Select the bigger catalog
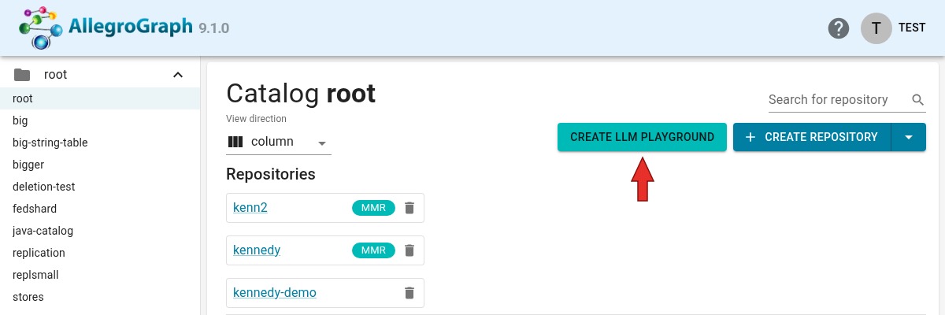The height and width of the screenshot is (315, 945). coord(100,165)
